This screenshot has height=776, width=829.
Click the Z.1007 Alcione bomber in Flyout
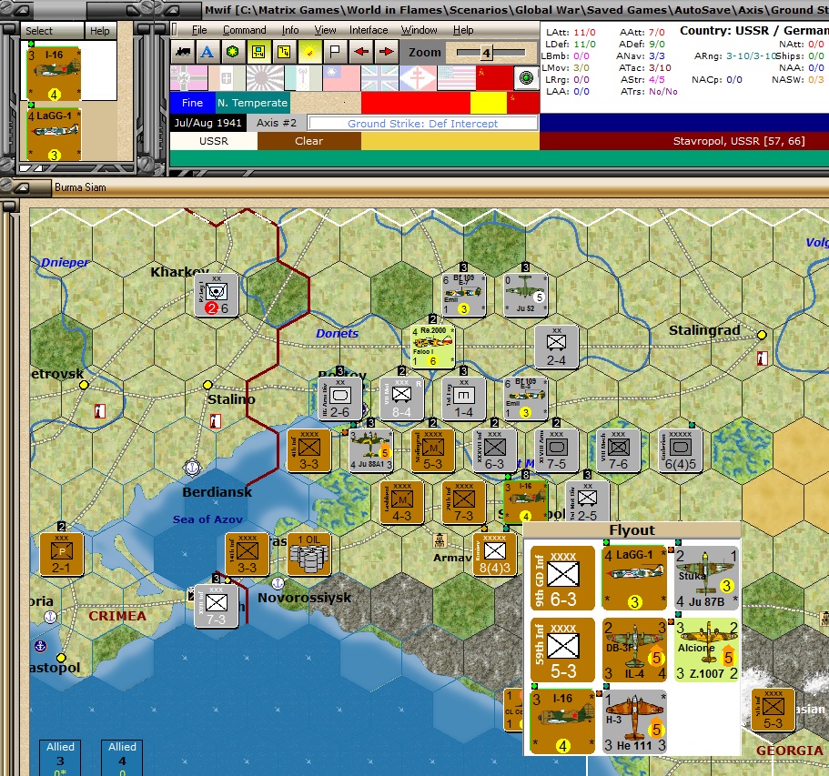[x=706, y=650]
